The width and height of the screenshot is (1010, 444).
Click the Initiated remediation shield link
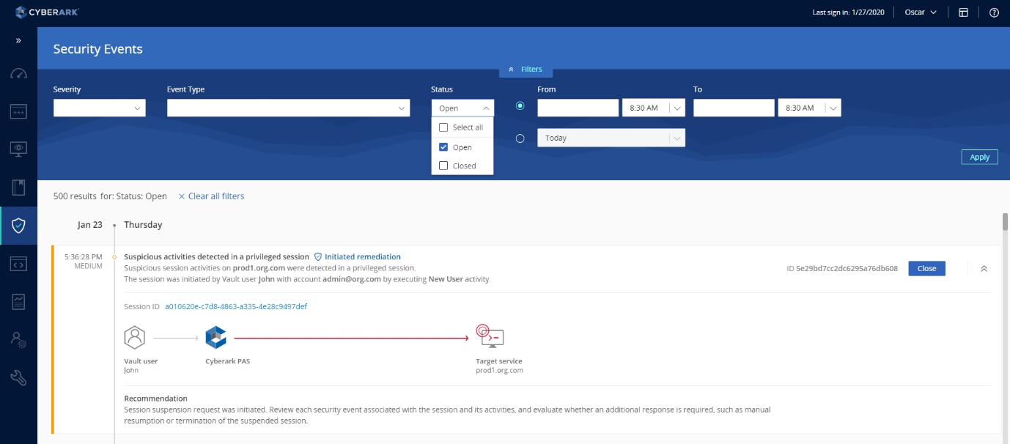358,257
